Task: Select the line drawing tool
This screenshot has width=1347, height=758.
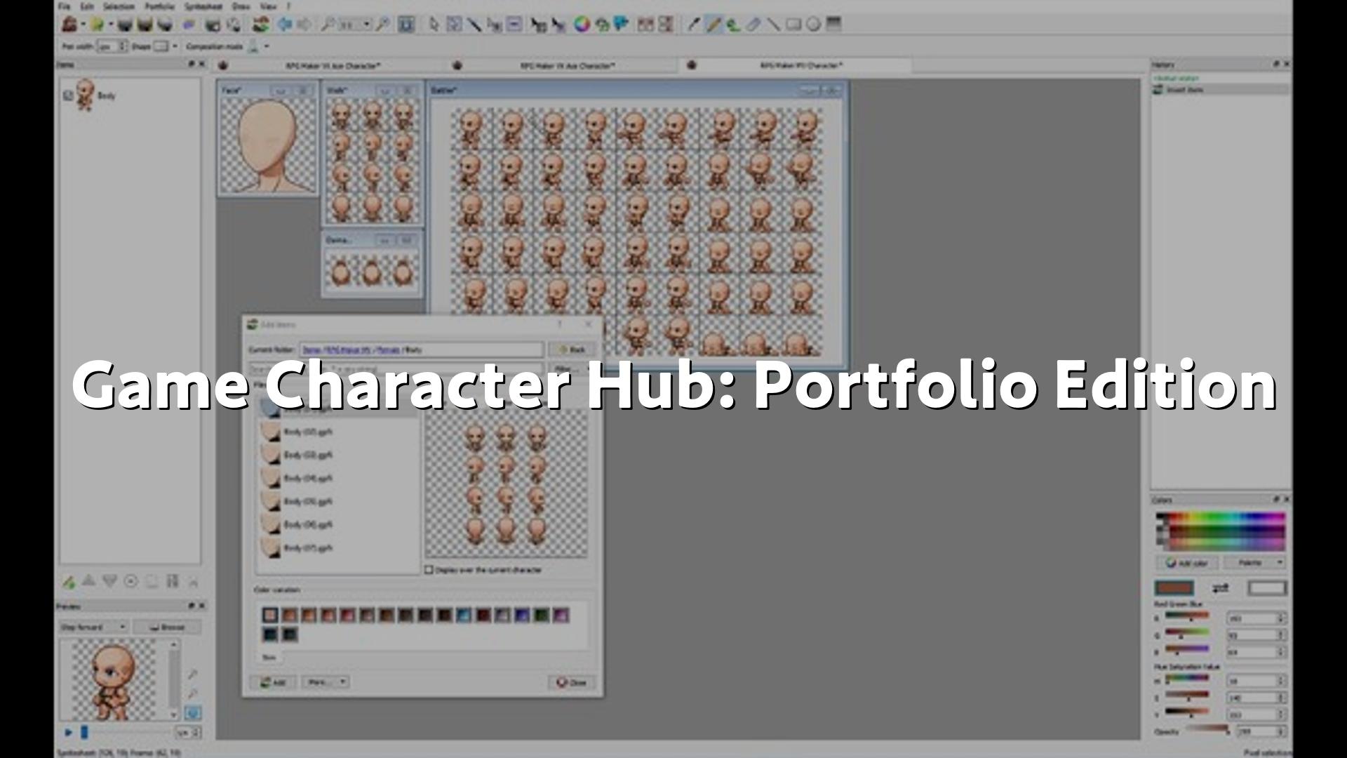Action: tap(773, 25)
